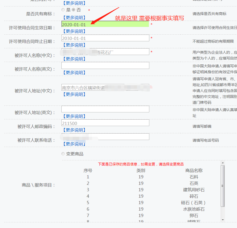Viewport: 237px width, 228px height.
Task: Open 更多说明 under 被许可人地址(中文) field
Action: coord(74,94)
